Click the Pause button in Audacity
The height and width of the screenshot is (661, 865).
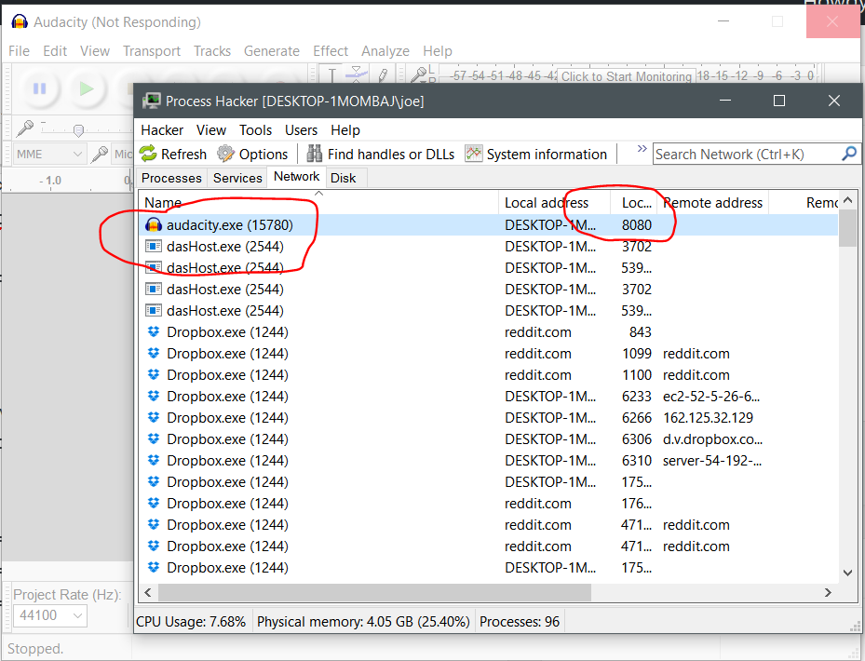pyautogui.click(x=40, y=88)
